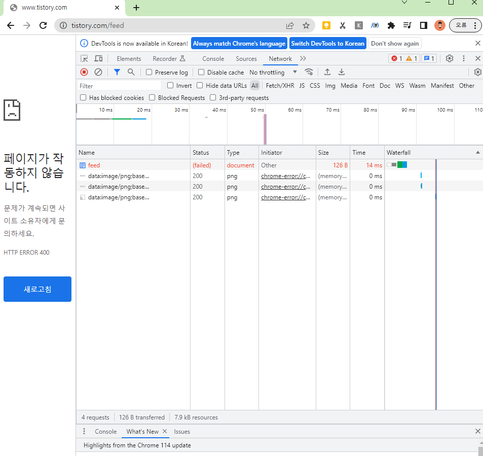Export HAR file with download icon
Viewport: 483px width, 456px height.
(x=342, y=72)
